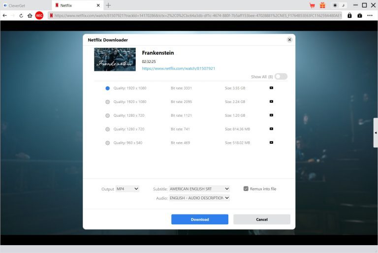Click the Cancel button
The width and height of the screenshot is (378, 253).
(261, 220)
